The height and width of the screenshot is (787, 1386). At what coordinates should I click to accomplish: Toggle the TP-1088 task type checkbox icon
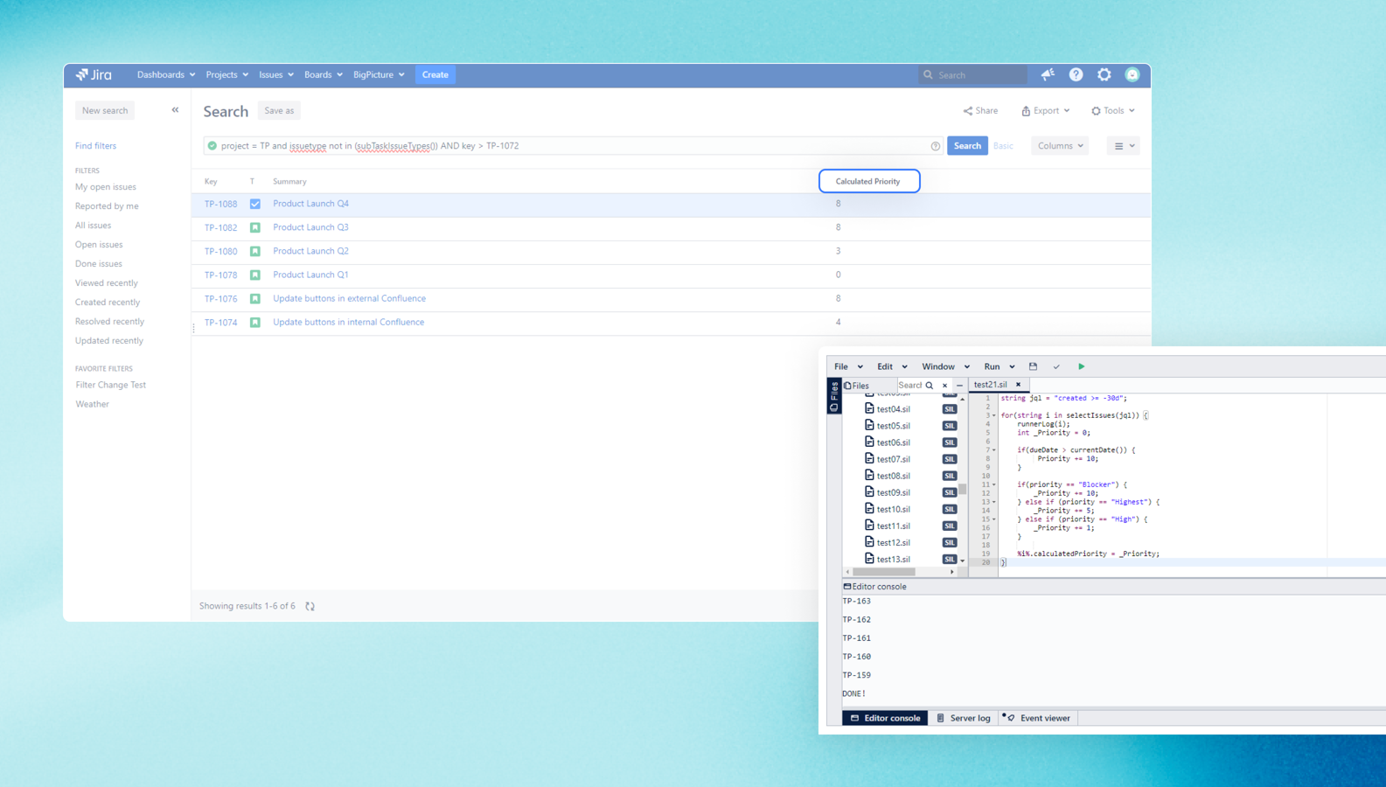point(255,204)
